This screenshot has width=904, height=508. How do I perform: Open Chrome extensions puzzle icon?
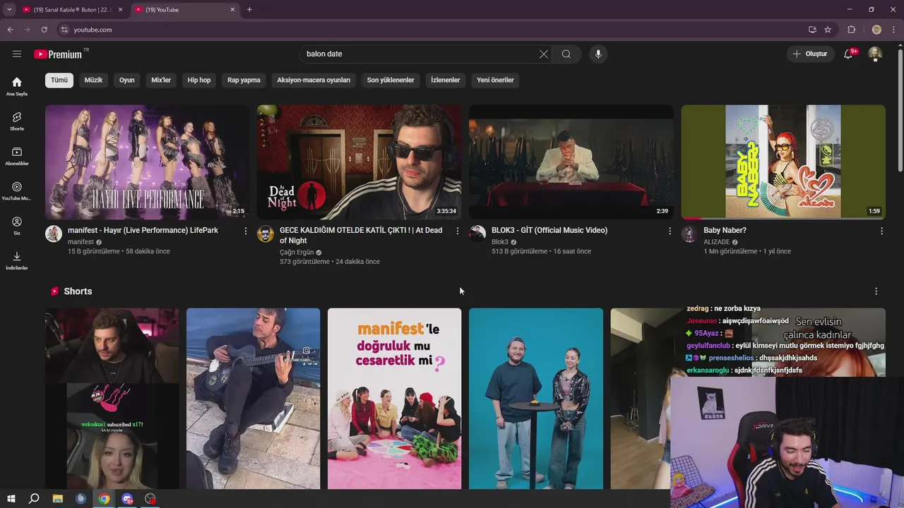point(851,30)
